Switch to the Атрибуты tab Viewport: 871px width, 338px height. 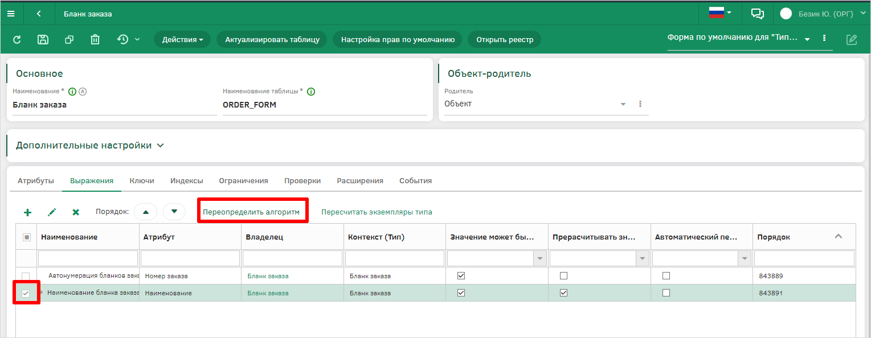point(36,180)
